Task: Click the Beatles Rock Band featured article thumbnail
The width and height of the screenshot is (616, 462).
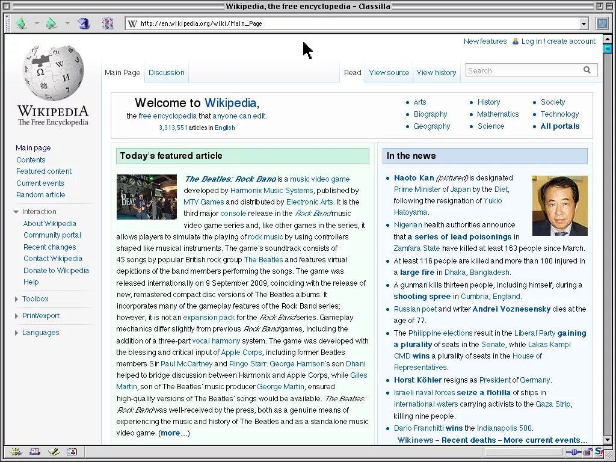Action: tap(147, 197)
